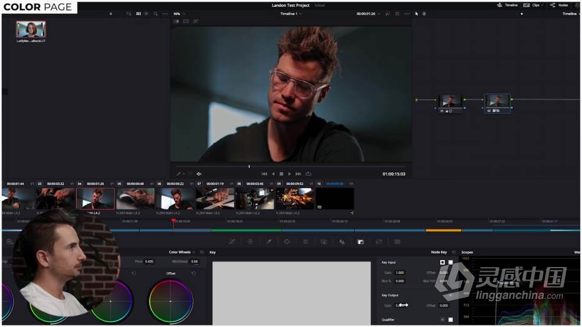
Task: Select clip 09 sparks thumbnail
Action: [295, 198]
